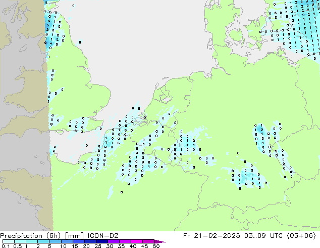Select the legend swatch between 1 and 2

(x=32, y=241)
